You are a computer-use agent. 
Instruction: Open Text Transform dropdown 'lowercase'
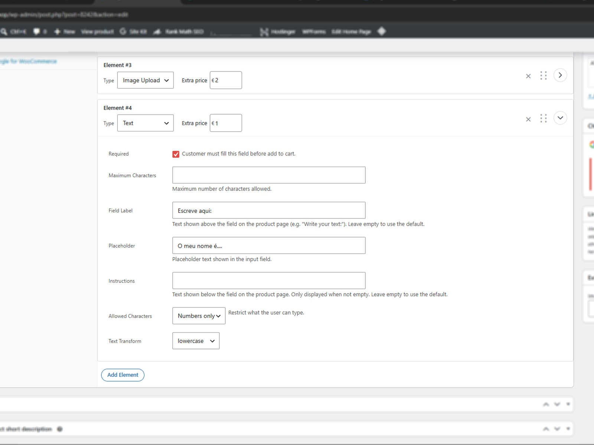(196, 341)
